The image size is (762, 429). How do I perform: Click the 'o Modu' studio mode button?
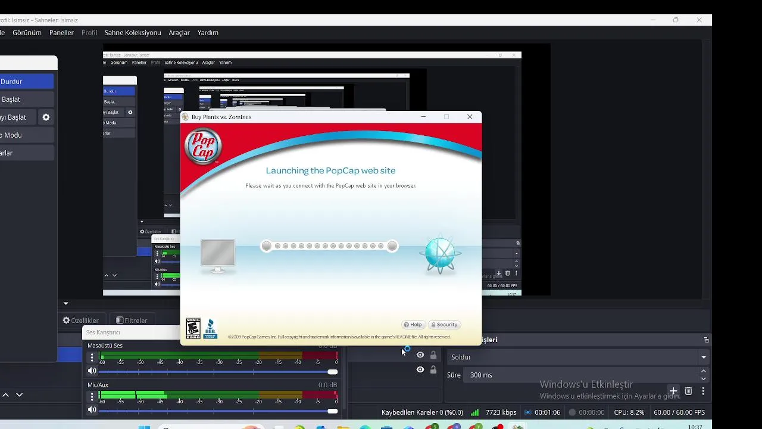click(27, 135)
